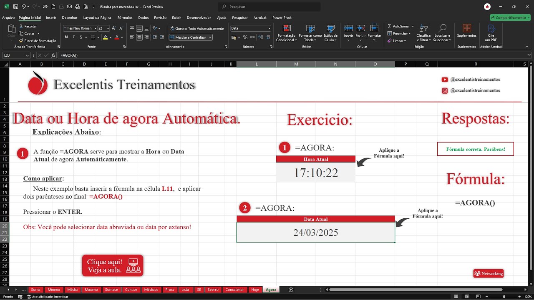Open the Power Pivot ribbon tab
The image size is (534, 300).
point(282,18)
